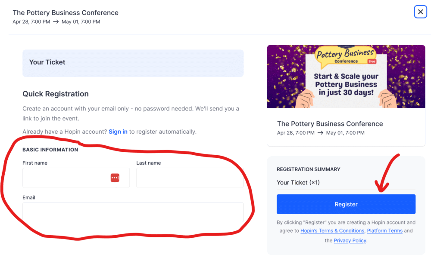Image resolution: width=431 pixels, height=264 pixels.
Task: Open the Platform Terms link
Action: [384, 231]
